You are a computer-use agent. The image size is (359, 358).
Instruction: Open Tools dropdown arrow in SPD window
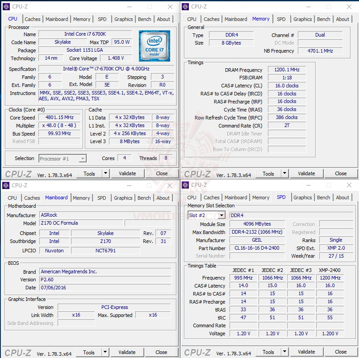click(284, 352)
